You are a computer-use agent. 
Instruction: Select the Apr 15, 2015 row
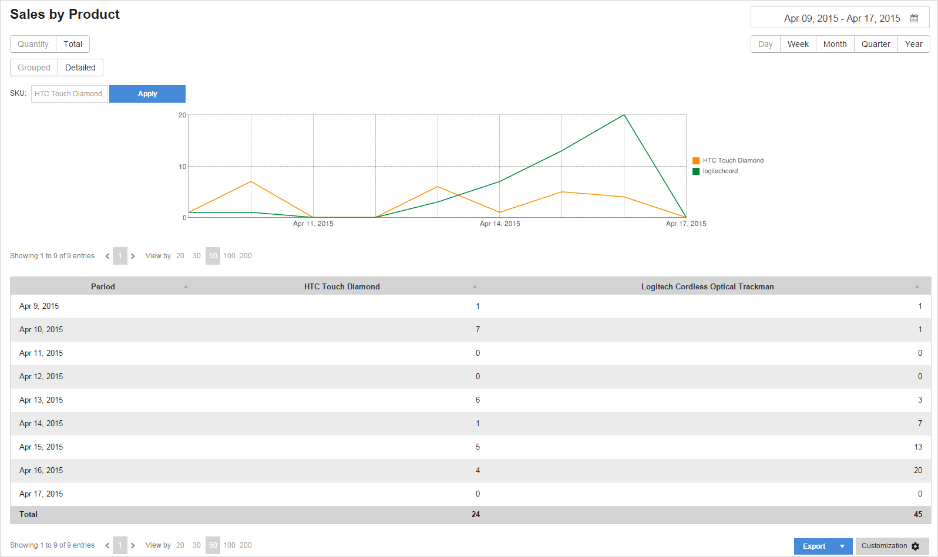(470, 447)
